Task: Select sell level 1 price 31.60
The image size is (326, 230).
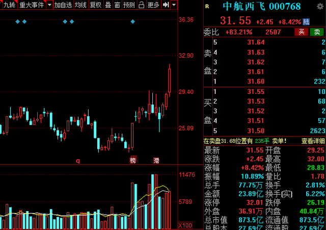Action: click(256, 82)
